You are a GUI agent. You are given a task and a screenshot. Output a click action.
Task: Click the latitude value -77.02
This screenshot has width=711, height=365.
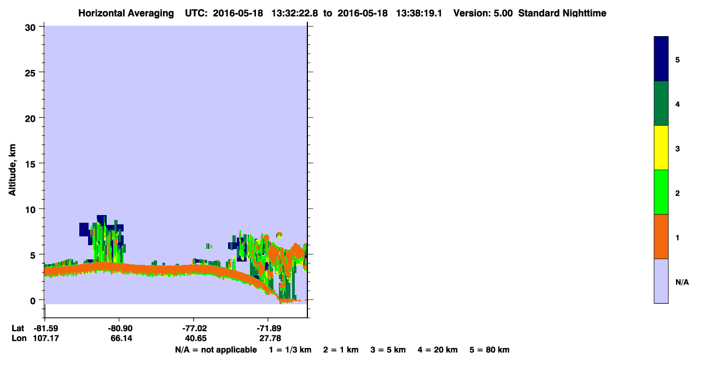click(x=194, y=328)
